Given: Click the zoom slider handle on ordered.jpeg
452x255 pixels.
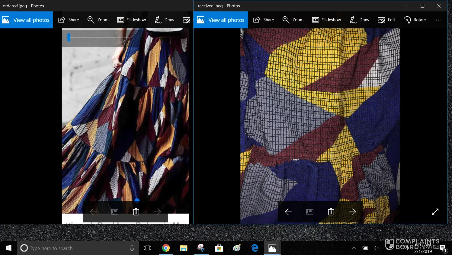Looking at the screenshot, I should click(68, 37).
